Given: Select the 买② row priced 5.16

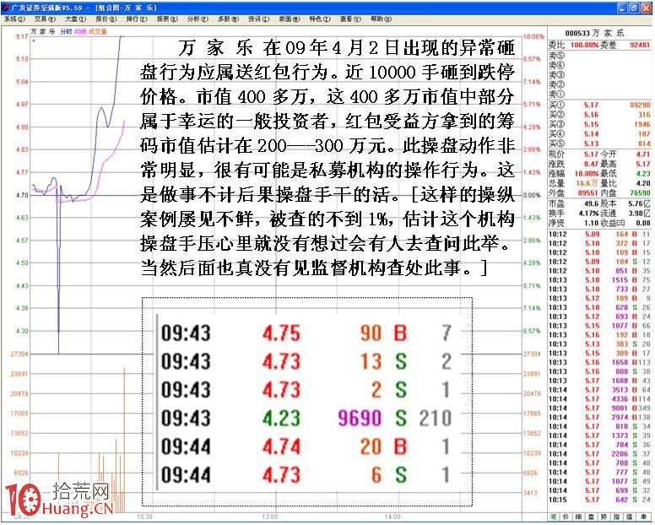Looking at the screenshot, I should tap(599, 115).
